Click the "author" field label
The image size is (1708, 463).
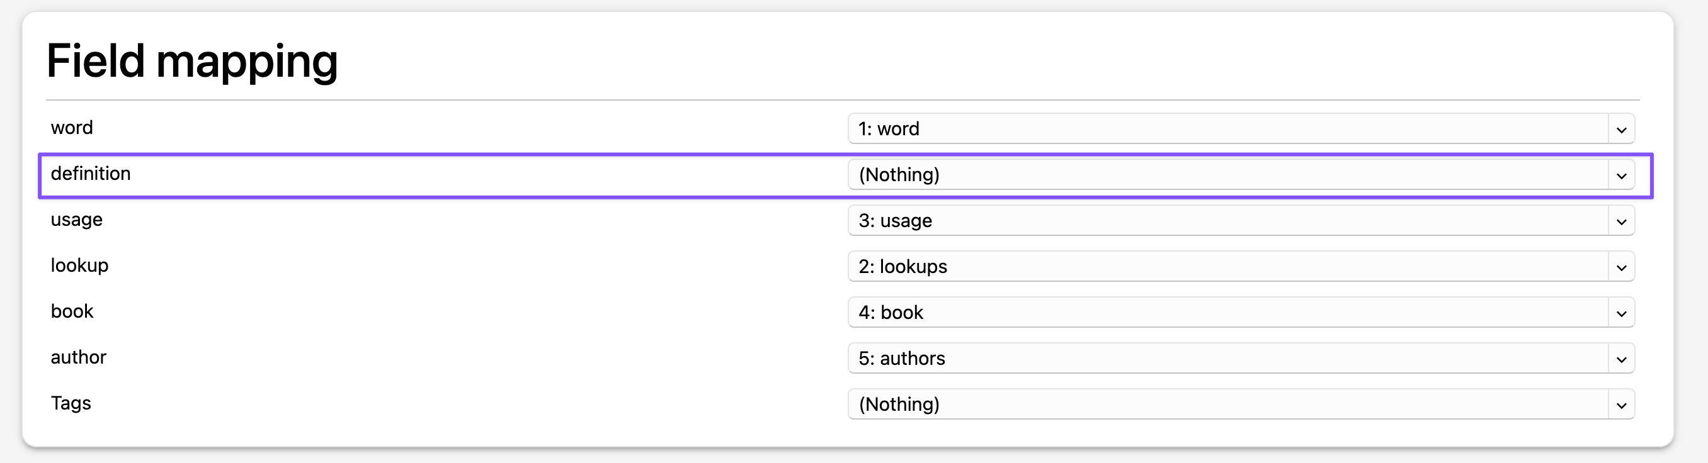[78, 358]
